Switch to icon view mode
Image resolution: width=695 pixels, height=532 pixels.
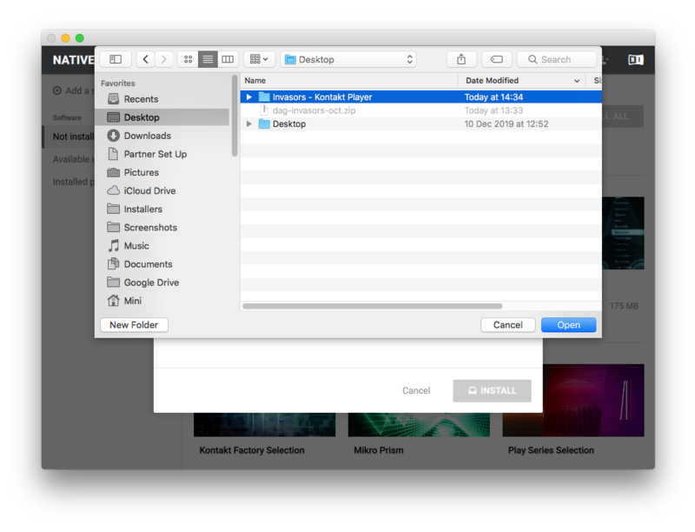pyautogui.click(x=188, y=59)
